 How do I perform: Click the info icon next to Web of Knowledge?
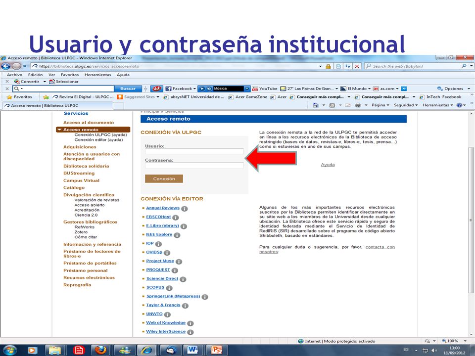pyautogui.click(x=190, y=323)
